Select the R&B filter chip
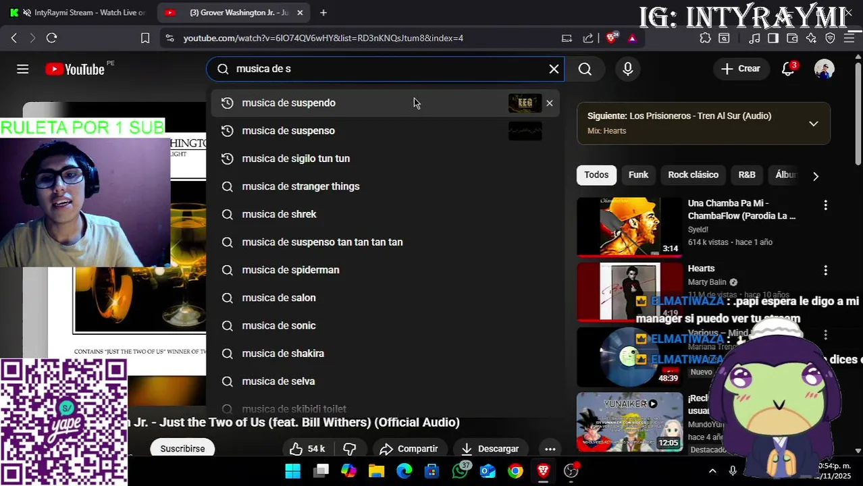Screen dimensions: 863x486 (x=747, y=175)
